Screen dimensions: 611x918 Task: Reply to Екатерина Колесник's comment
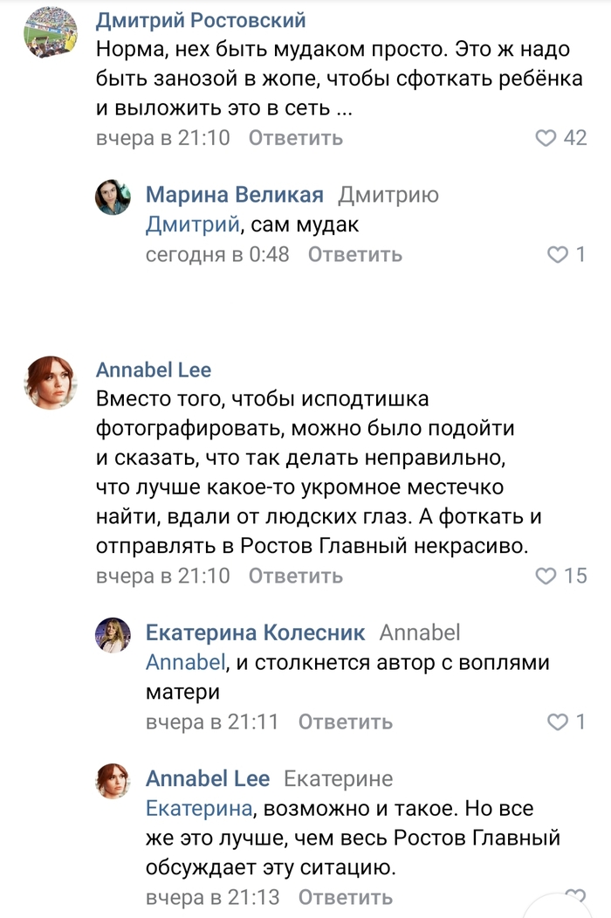[x=346, y=722]
